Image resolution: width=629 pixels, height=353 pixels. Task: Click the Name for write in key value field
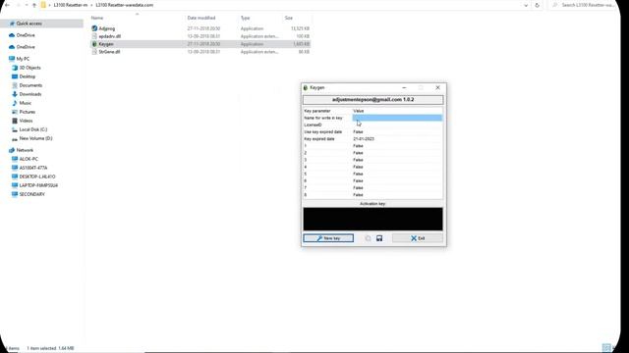pos(397,118)
